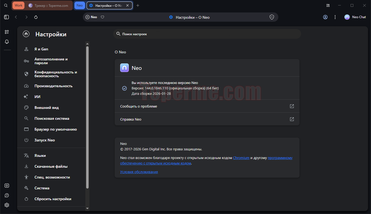The height and width of the screenshot is (214, 371).
Task: Open ИИ settings section
Action: coord(52,97)
